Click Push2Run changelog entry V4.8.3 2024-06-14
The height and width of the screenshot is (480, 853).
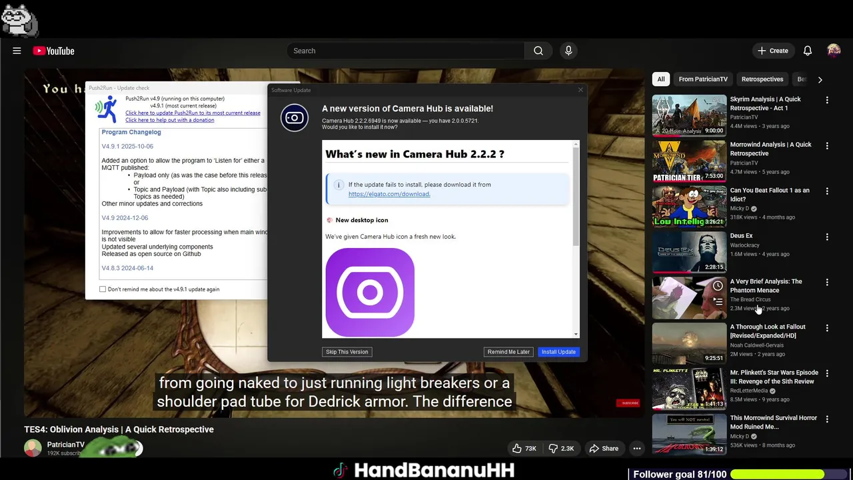[127, 268]
